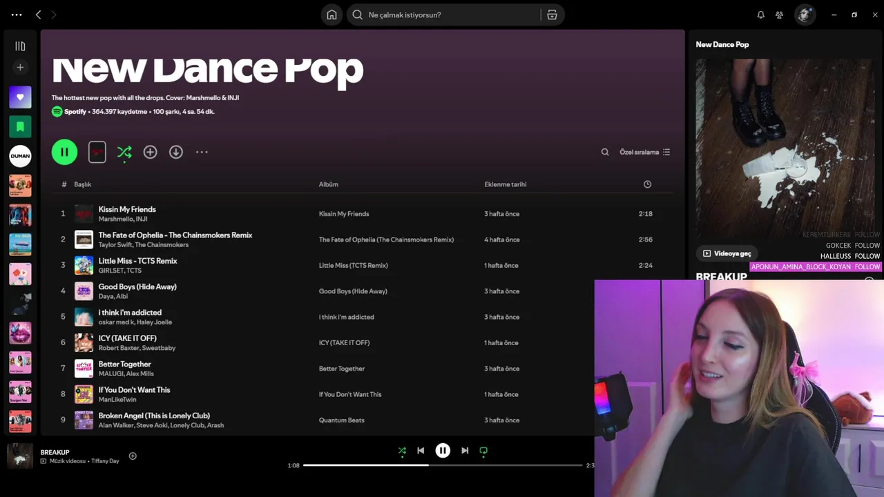884x497 pixels.
Task: Open 'Tiffany Day' artist in player bar
Action: click(x=105, y=461)
